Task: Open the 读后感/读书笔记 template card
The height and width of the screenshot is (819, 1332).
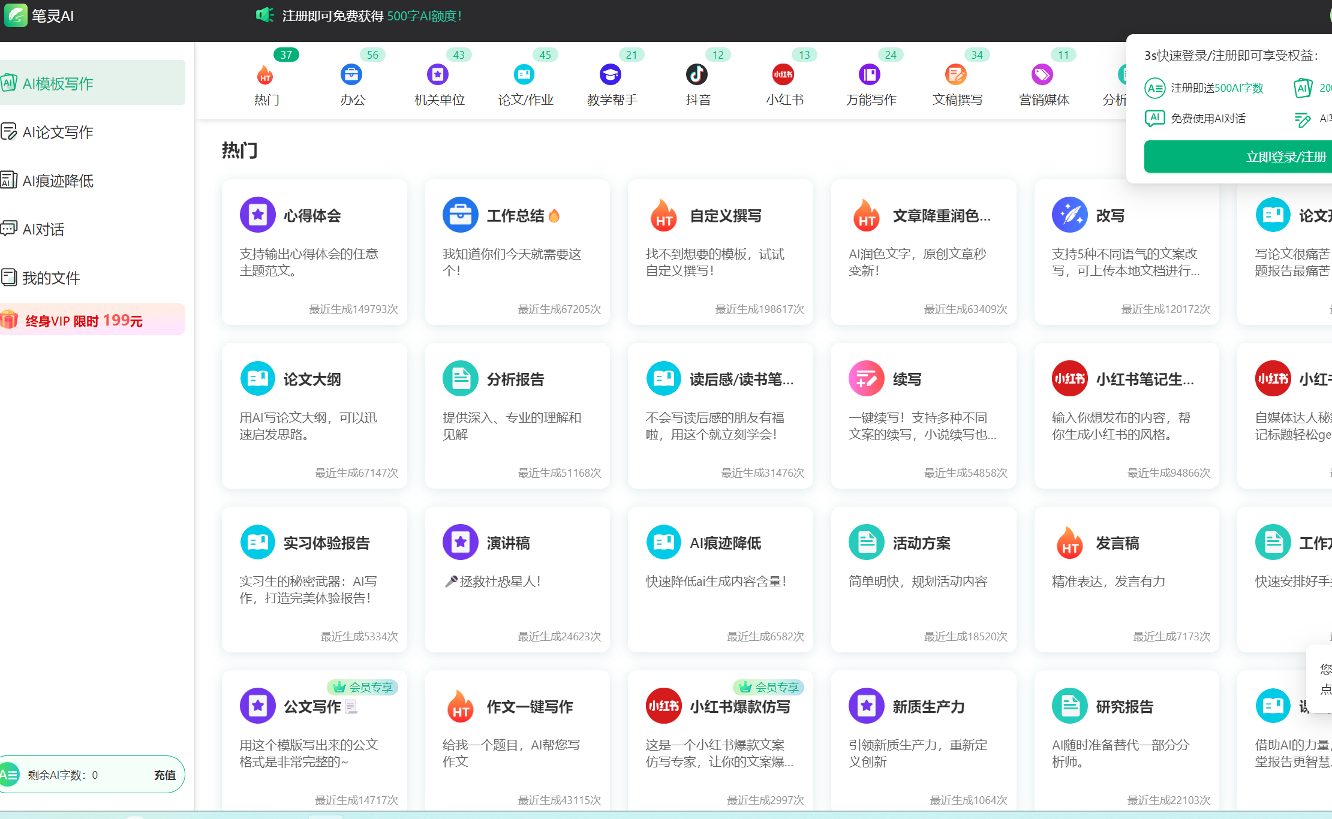Action: point(720,415)
